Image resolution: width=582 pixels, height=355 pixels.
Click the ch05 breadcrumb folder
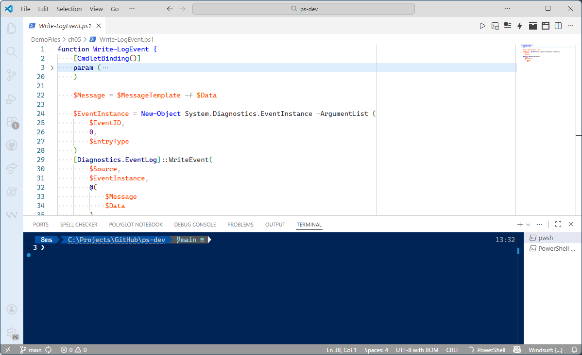(x=74, y=39)
